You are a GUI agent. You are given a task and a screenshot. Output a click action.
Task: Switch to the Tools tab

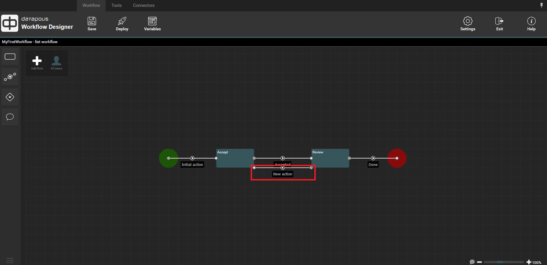tap(116, 5)
